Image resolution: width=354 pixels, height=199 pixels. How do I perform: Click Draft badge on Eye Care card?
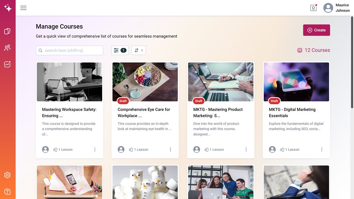(x=123, y=101)
